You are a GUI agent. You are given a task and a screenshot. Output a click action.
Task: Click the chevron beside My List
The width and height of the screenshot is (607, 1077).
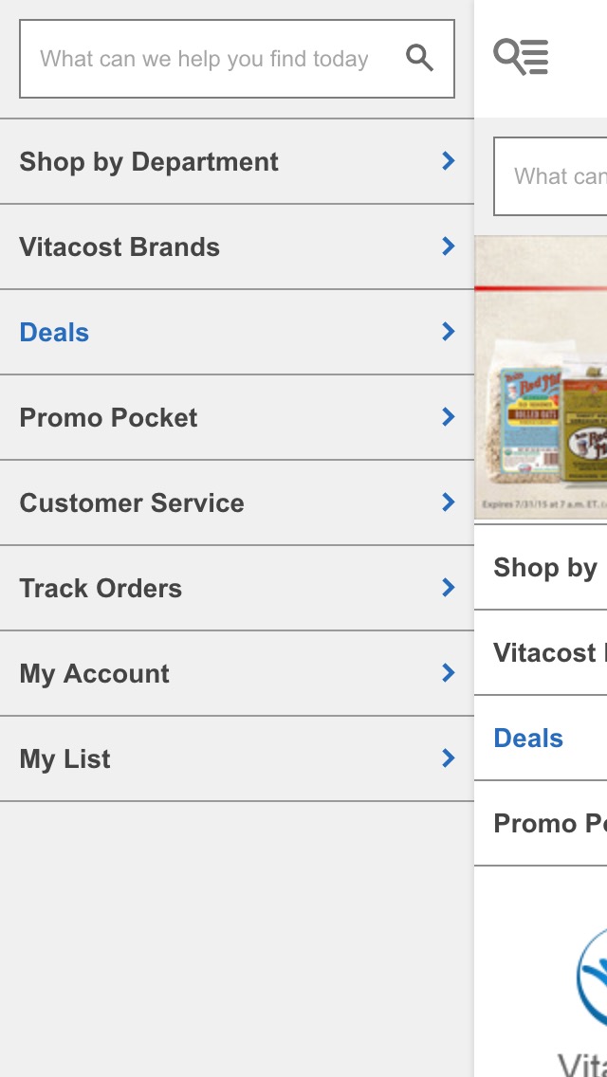pyautogui.click(x=447, y=758)
